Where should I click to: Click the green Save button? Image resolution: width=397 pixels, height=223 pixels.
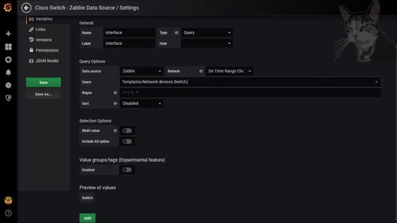point(43,82)
